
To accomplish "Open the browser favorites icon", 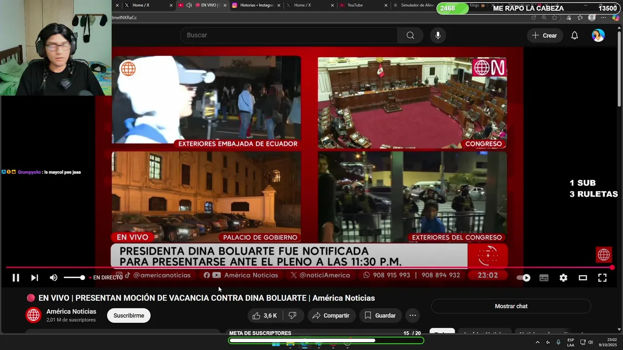I will pyautogui.click(x=580, y=17).
